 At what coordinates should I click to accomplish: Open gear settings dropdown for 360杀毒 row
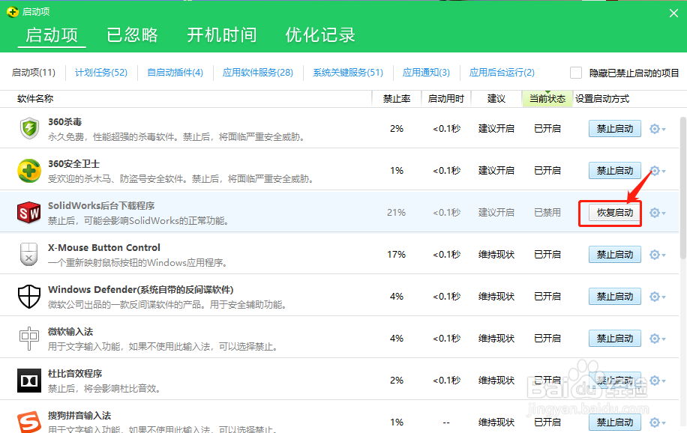pos(657,129)
